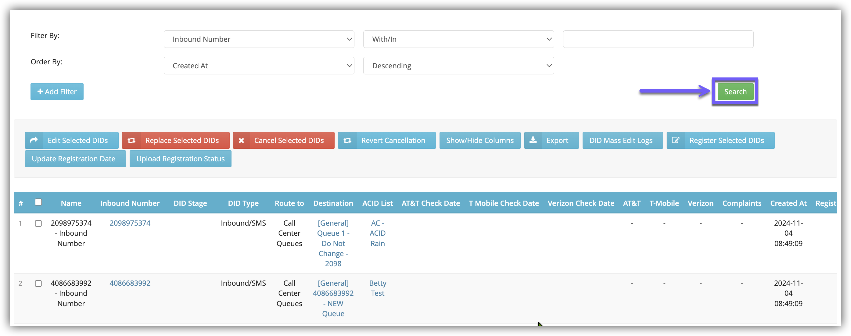
Task: Click the DID Stage column header
Action: [x=190, y=203]
